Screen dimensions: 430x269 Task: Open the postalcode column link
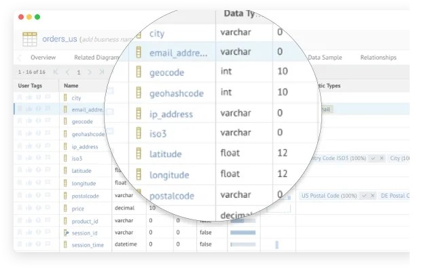85,196
